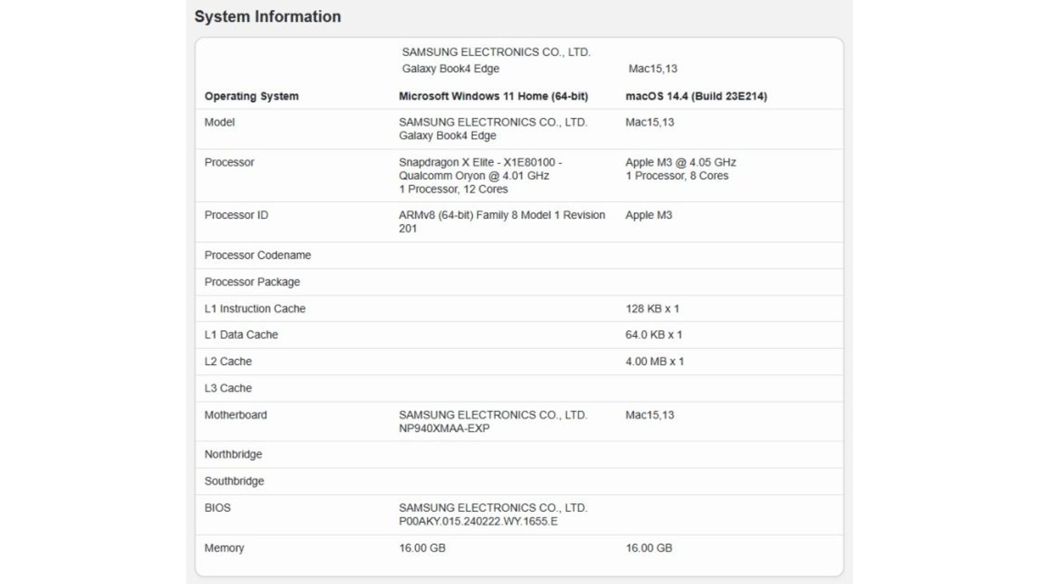Click the System Information heading

click(x=267, y=17)
